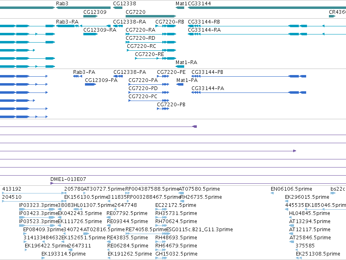Click the RE06284.5prime EST label

pyautogui.click(x=128, y=246)
